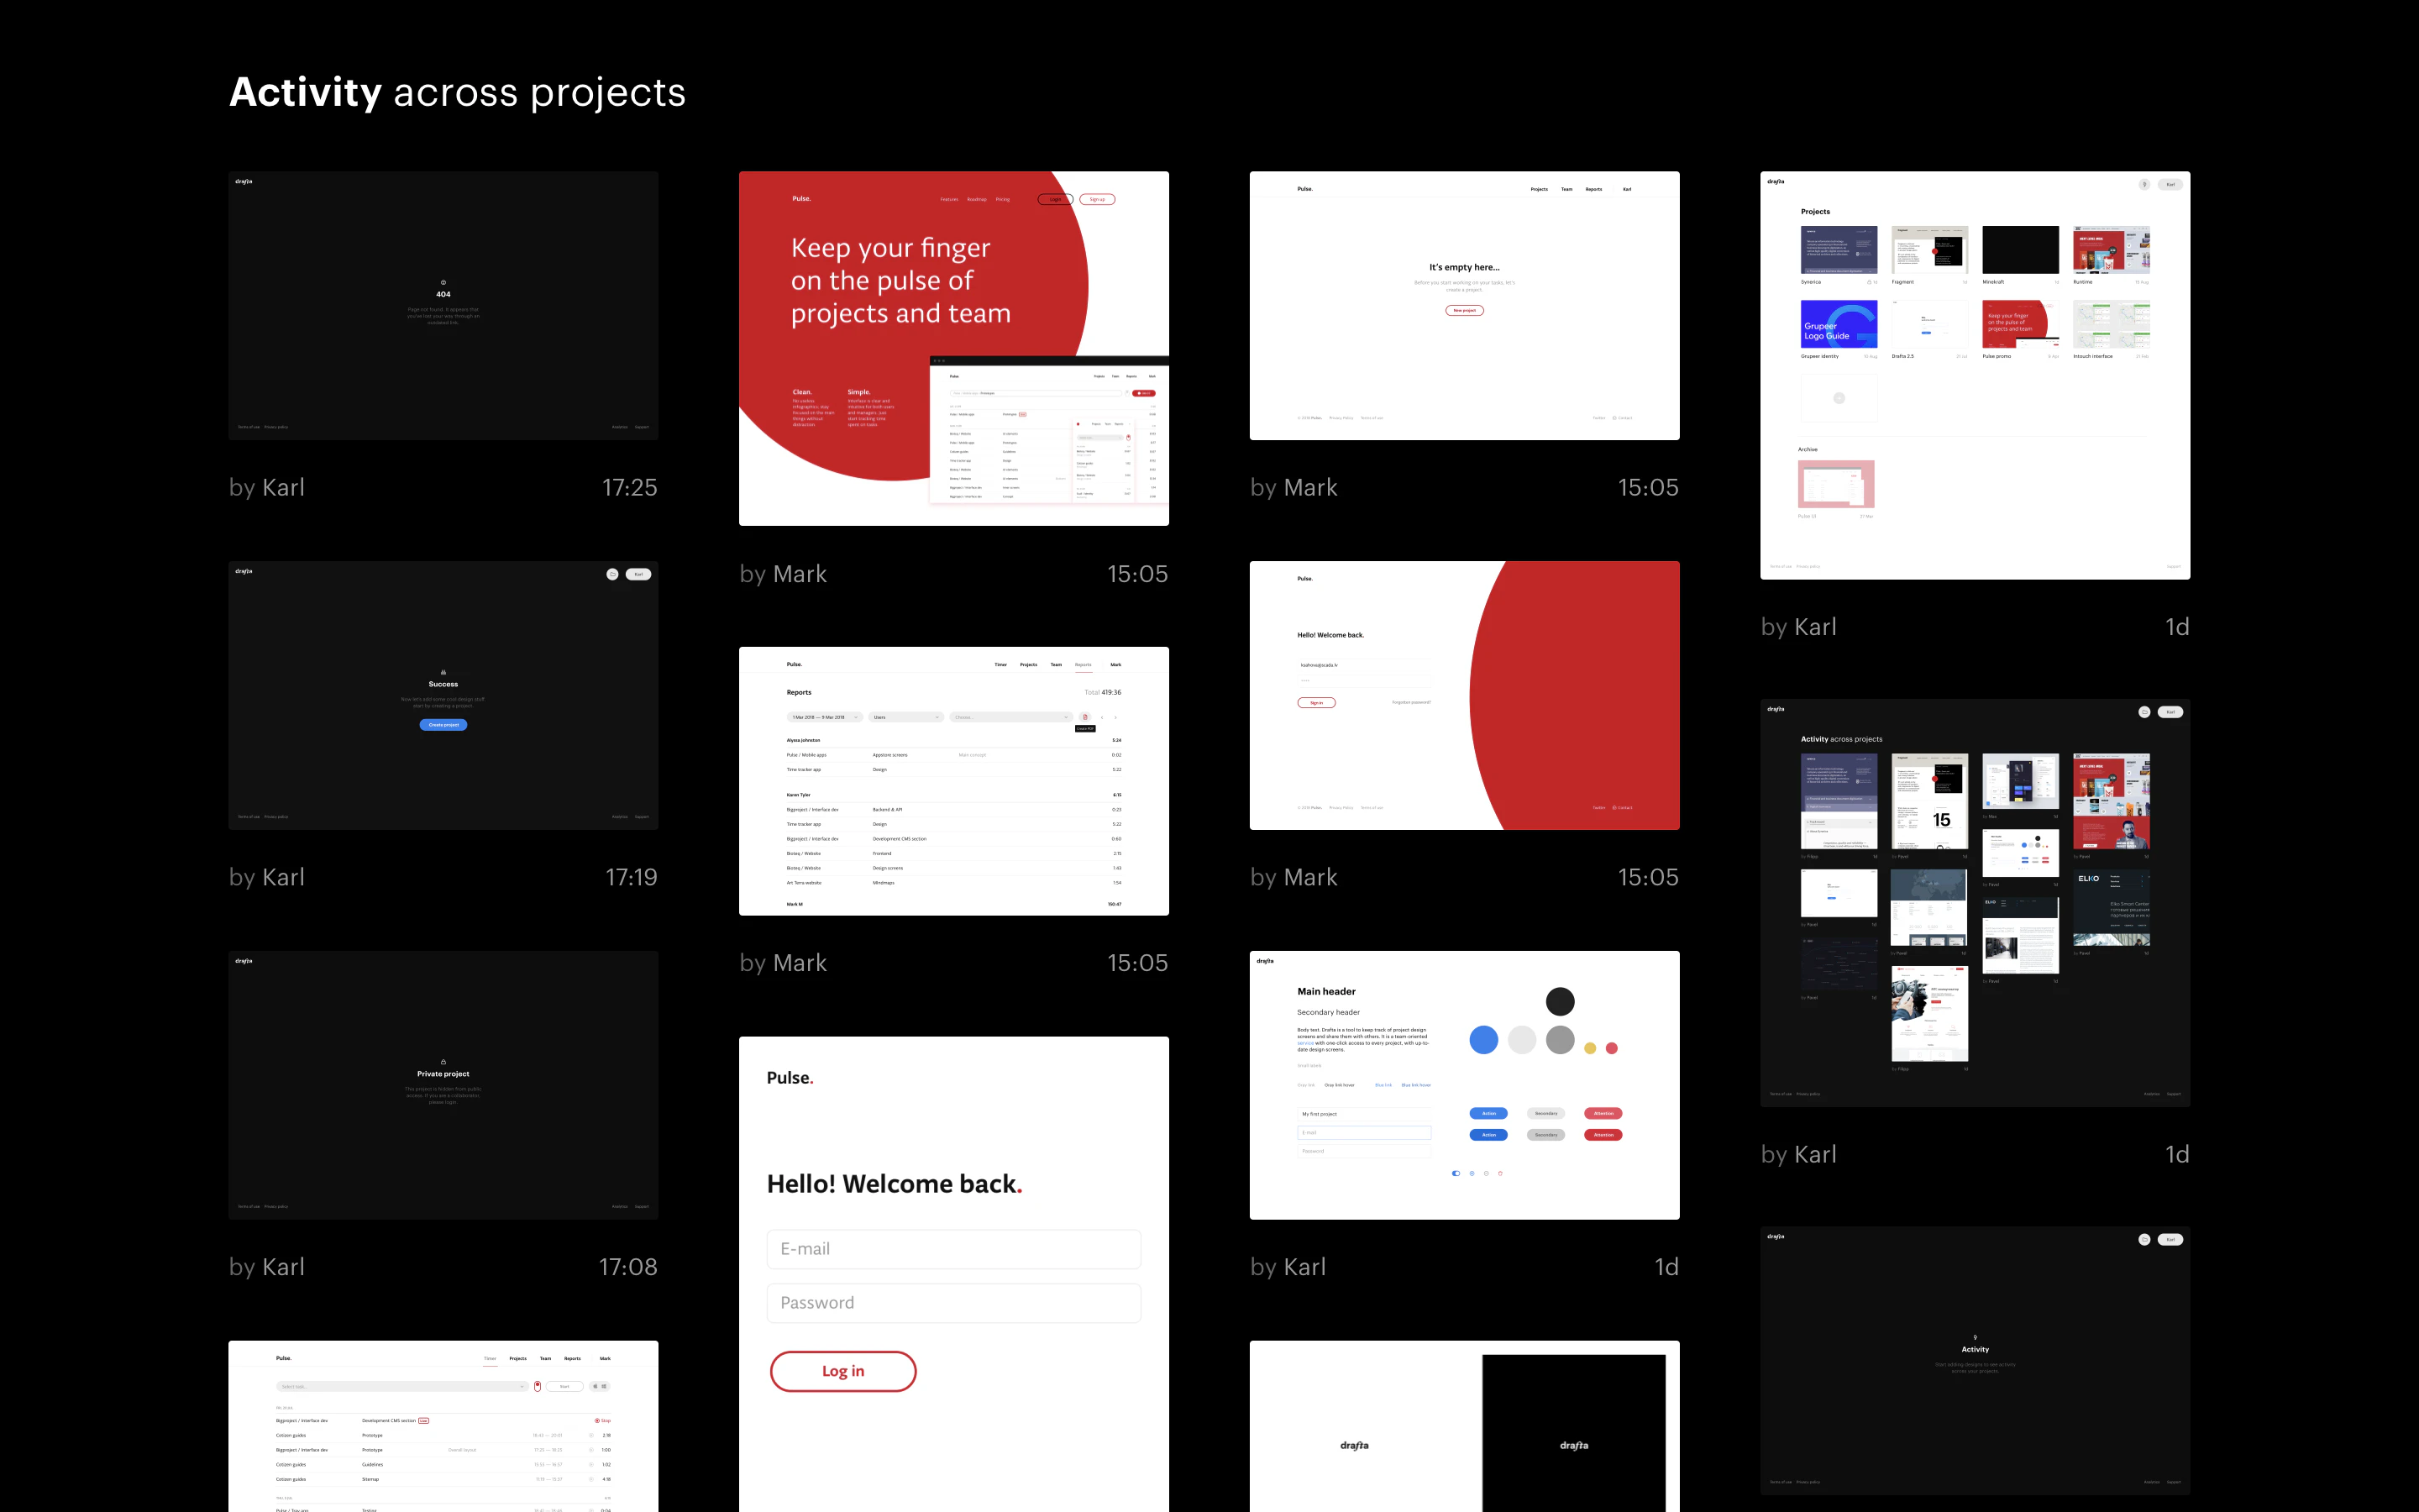Image resolution: width=2419 pixels, height=1512 pixels.
Task: Click the big blue circle color swatch
Action: [x=1483, y=1040]
